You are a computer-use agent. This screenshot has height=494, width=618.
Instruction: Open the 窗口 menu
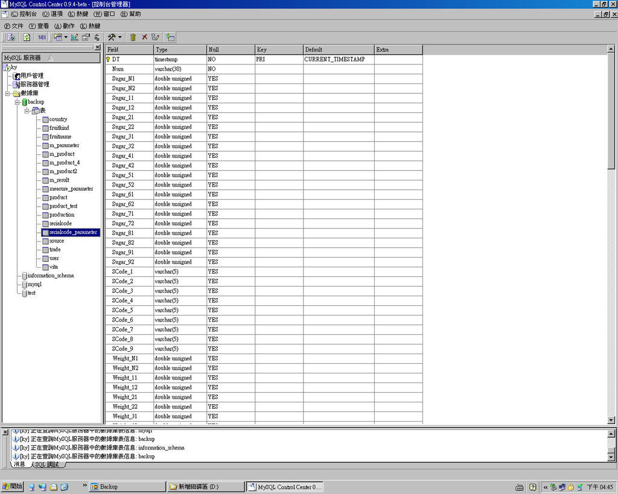104,14
